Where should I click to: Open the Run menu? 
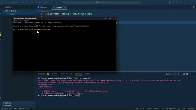coord(32,2)
